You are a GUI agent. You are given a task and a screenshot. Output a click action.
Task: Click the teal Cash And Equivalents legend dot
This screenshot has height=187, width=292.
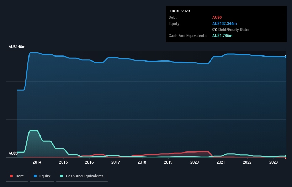click(x=62, y=176)
